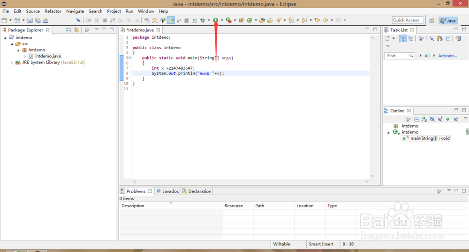Click the Search flashlight icon in the toolbar
Viewport: 469px width, 252px height.
pyautogui.click(x=279, y=20)
